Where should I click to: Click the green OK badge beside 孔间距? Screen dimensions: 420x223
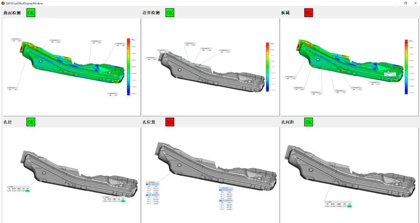click(308, 122)
